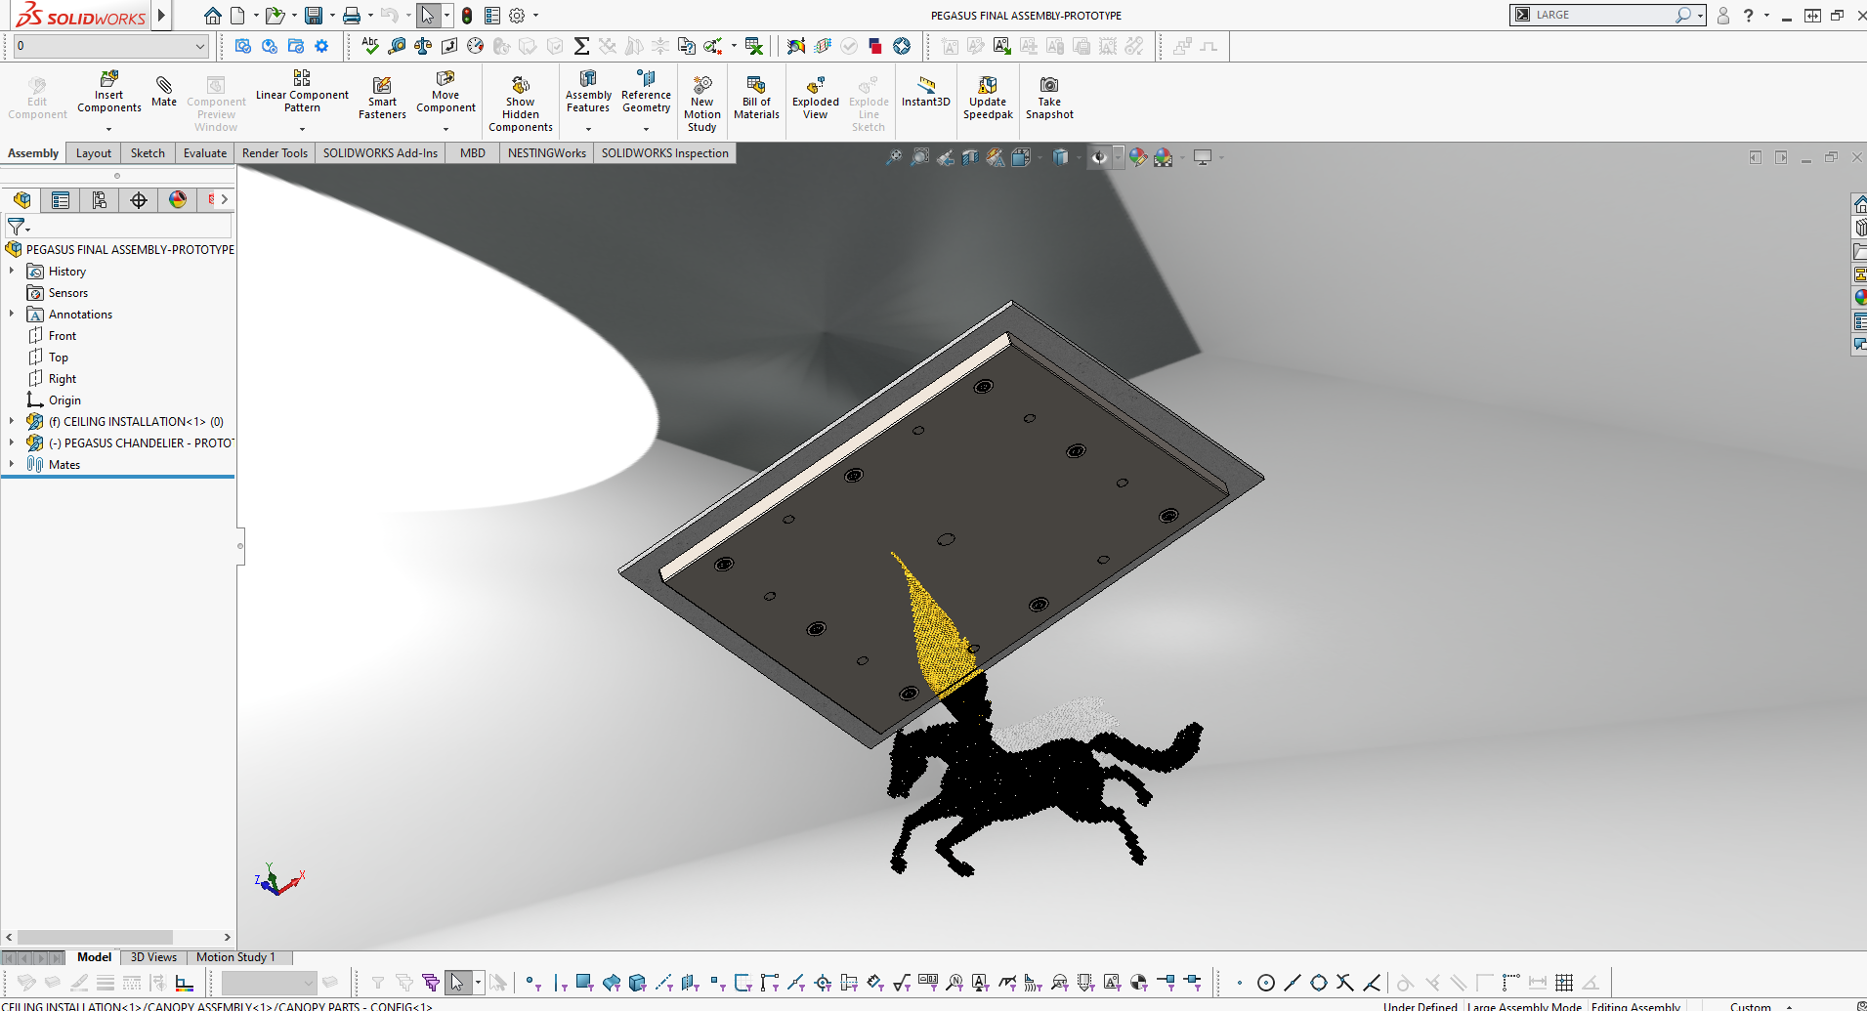Open Bill of Materials tool
The image size is (1867, 1011).
[x=756, y=98]
